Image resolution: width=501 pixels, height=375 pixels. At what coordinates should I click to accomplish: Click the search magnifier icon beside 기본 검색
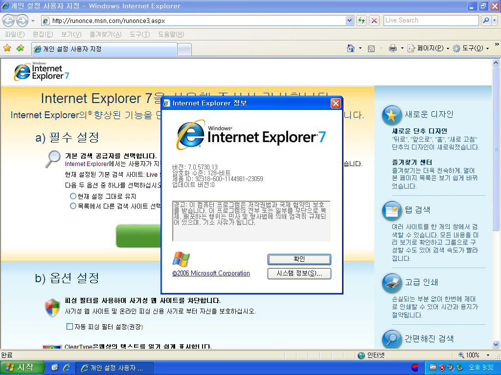53,159
